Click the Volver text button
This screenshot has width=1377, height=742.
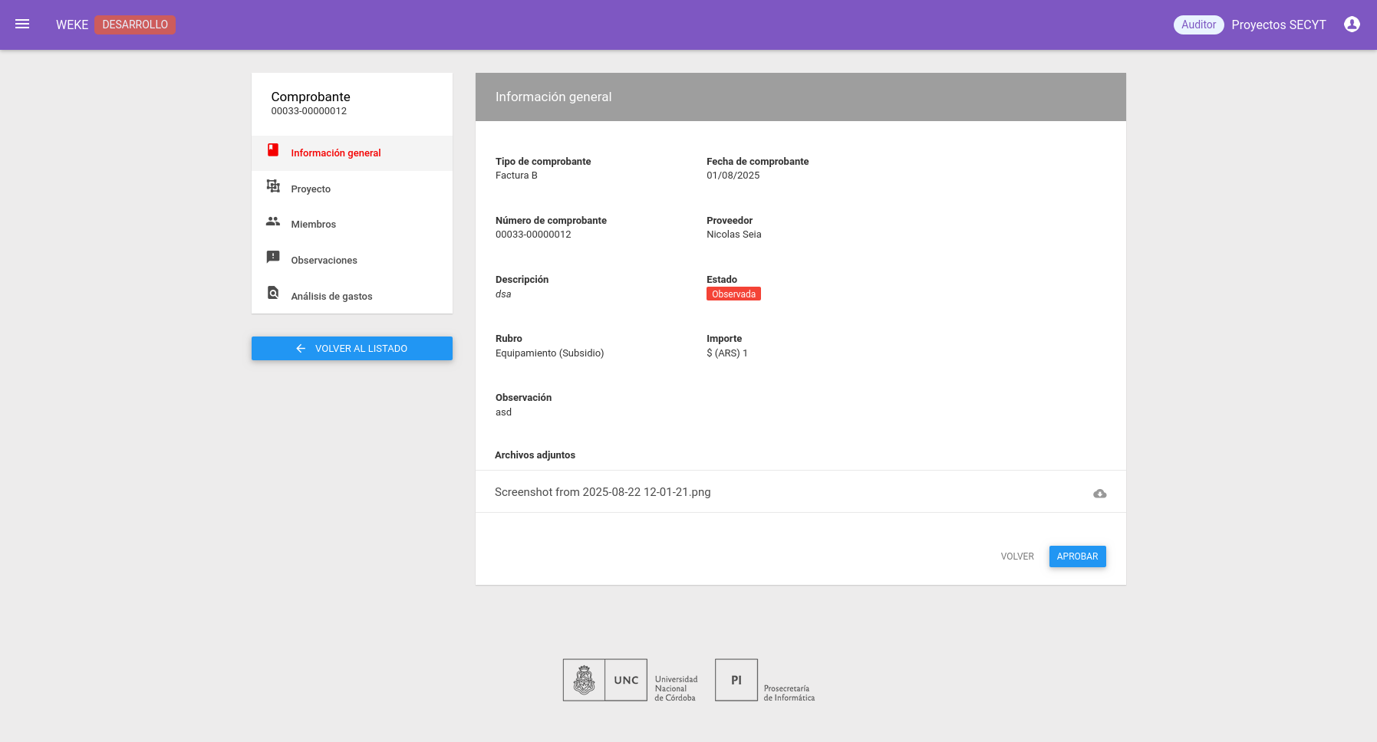pos(1016,556)
